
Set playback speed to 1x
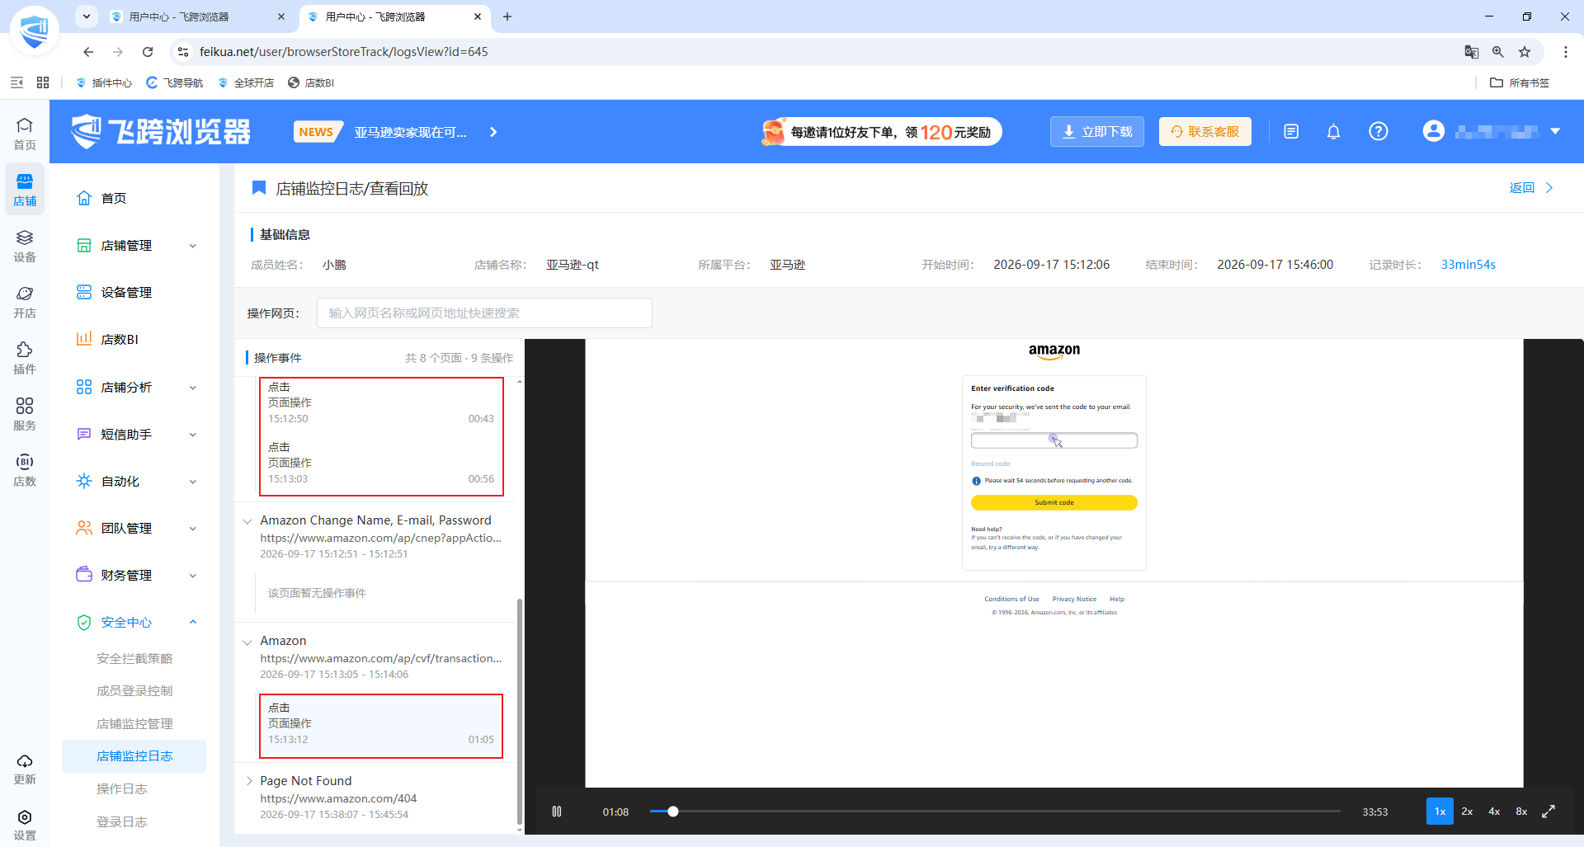pyautogui.click(x=1440, y=812)
